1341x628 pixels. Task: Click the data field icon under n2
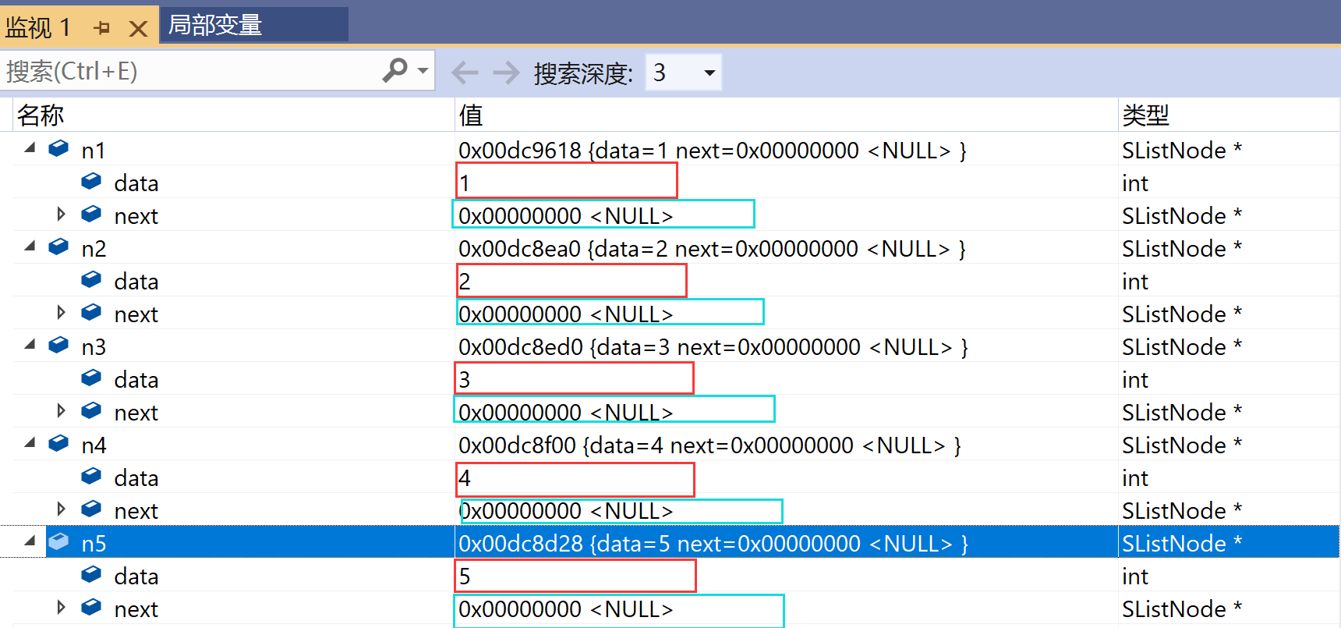click(x=91, y=279)
